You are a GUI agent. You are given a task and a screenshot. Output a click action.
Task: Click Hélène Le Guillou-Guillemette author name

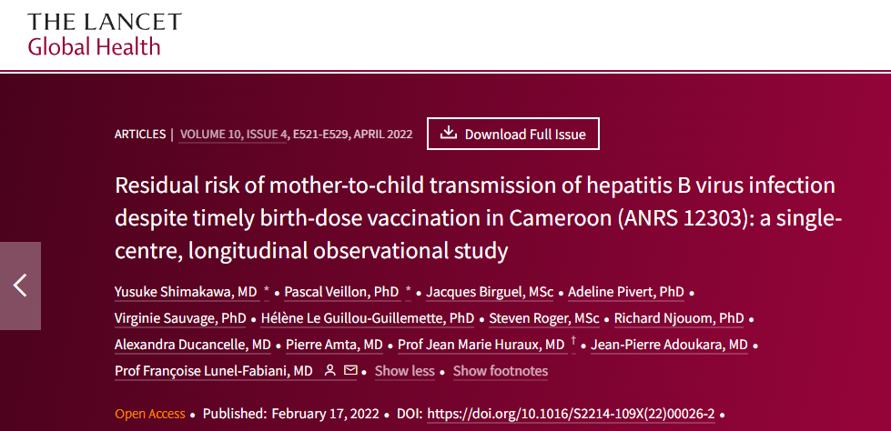(367, 318)
